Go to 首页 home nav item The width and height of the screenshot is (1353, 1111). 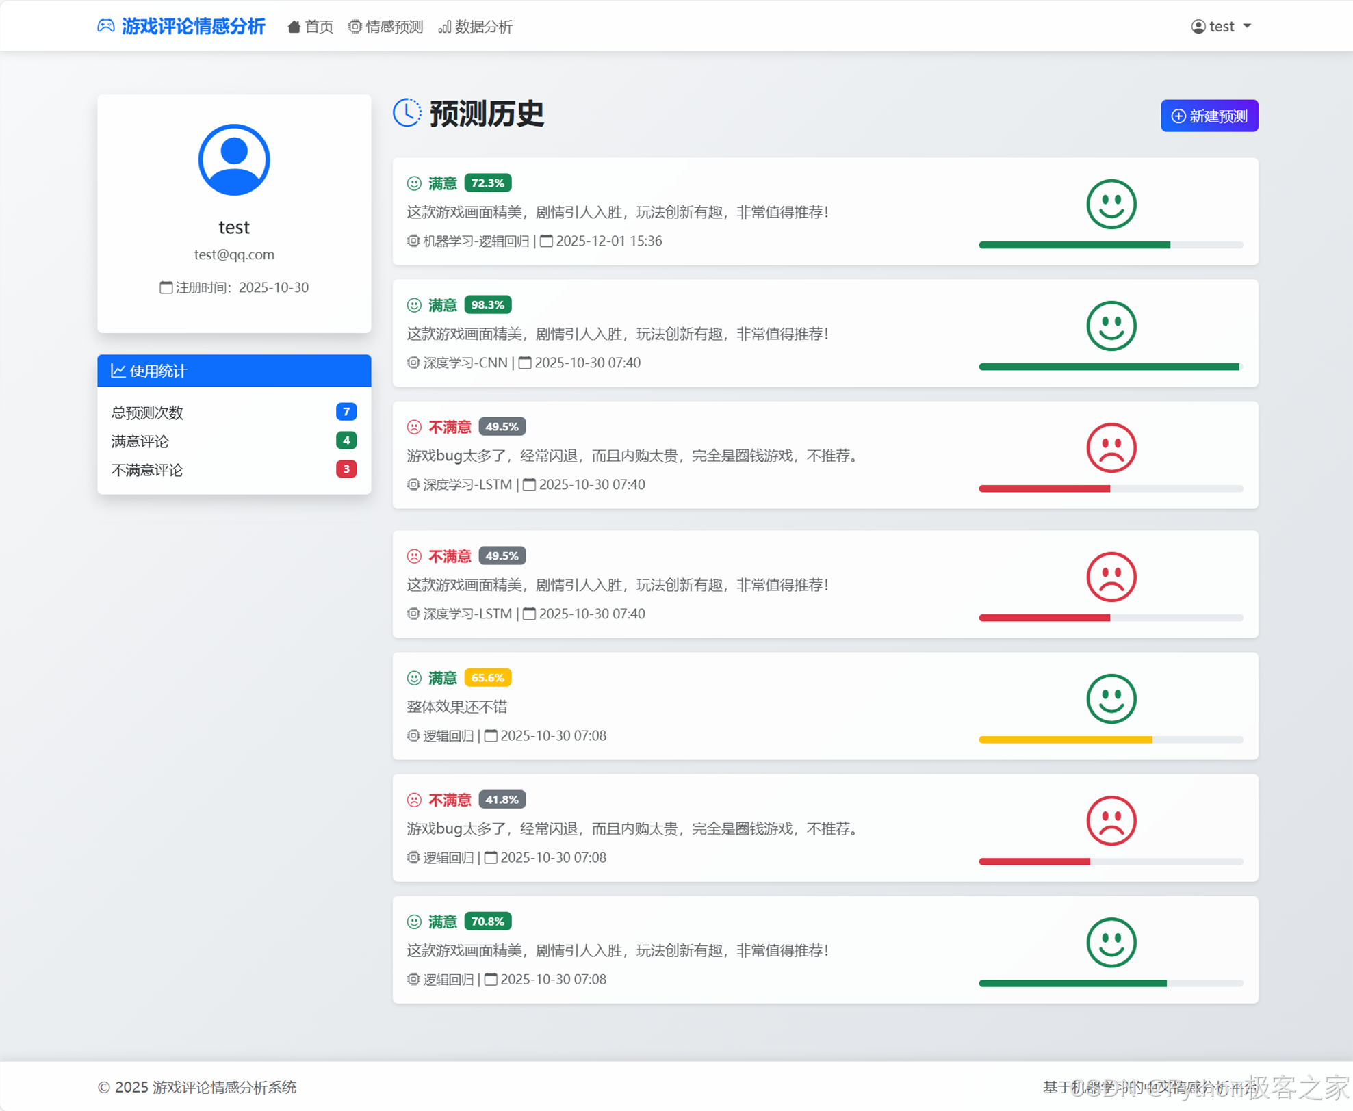pos(311,27)
